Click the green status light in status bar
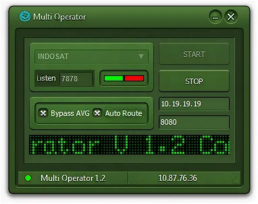Screen dimensions: 258x204 click(x=28, y=178)
